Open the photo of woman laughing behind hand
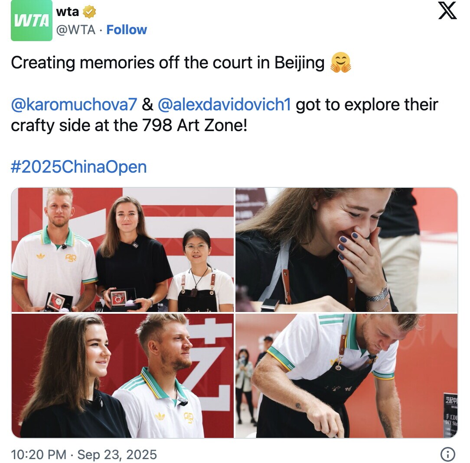Image resolution: width=470 pixels, height=463 pixels. 346,250
